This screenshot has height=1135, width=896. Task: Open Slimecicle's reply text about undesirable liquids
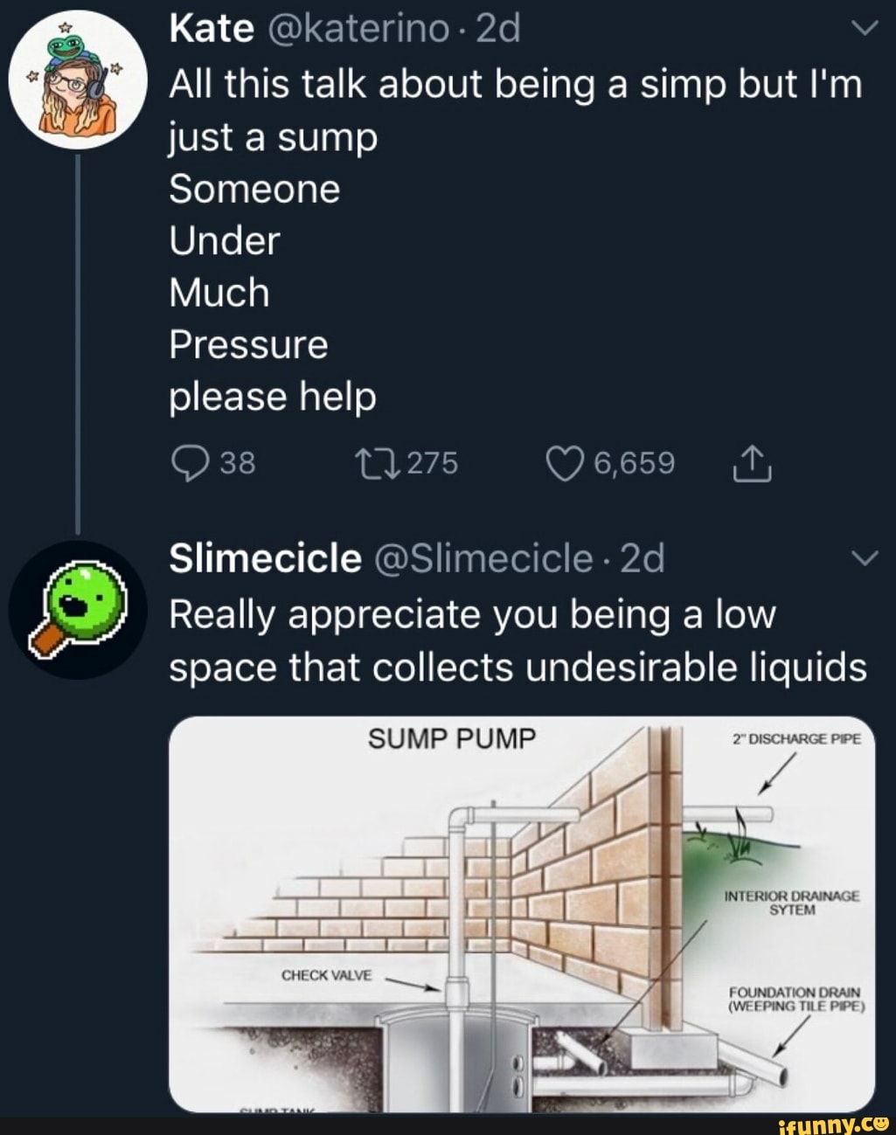coord(517,640)
